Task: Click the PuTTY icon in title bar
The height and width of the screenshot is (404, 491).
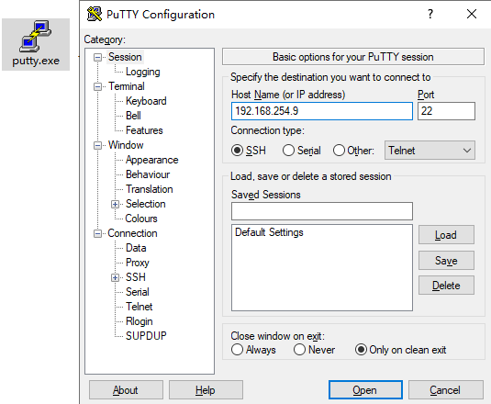Action: (x=95, y=14)
